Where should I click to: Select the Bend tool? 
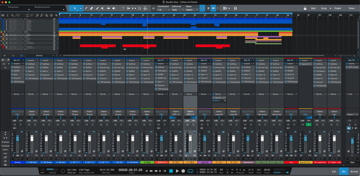tap(108, 8)
